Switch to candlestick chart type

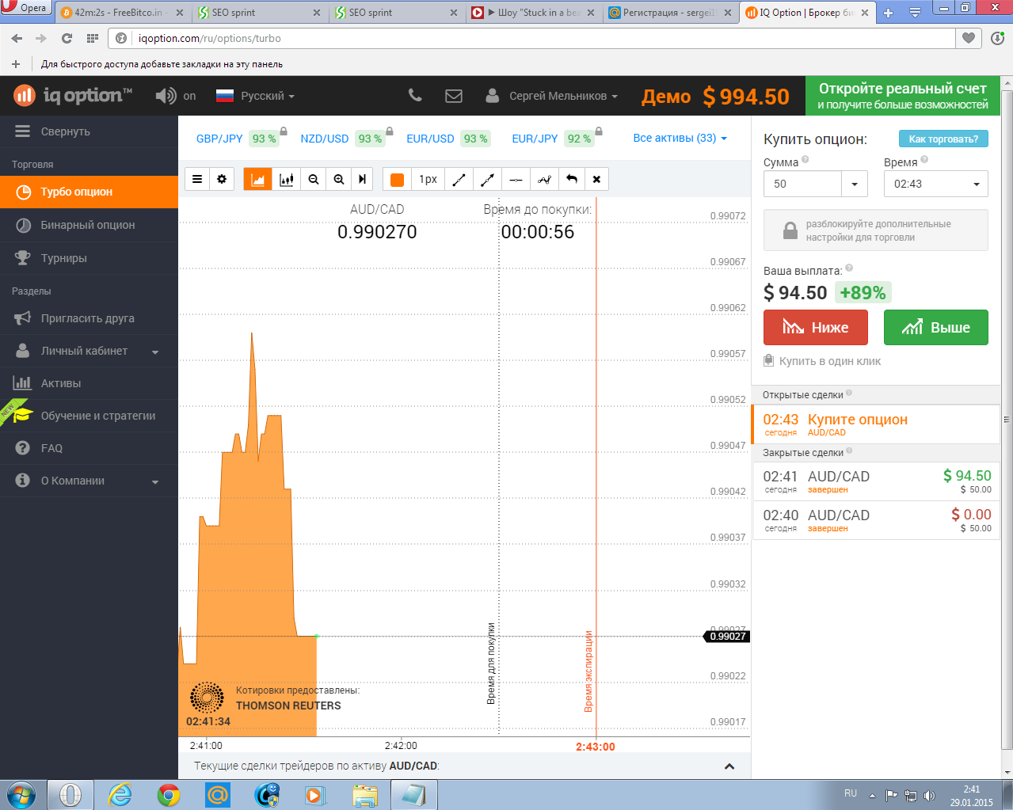point(287,179)
